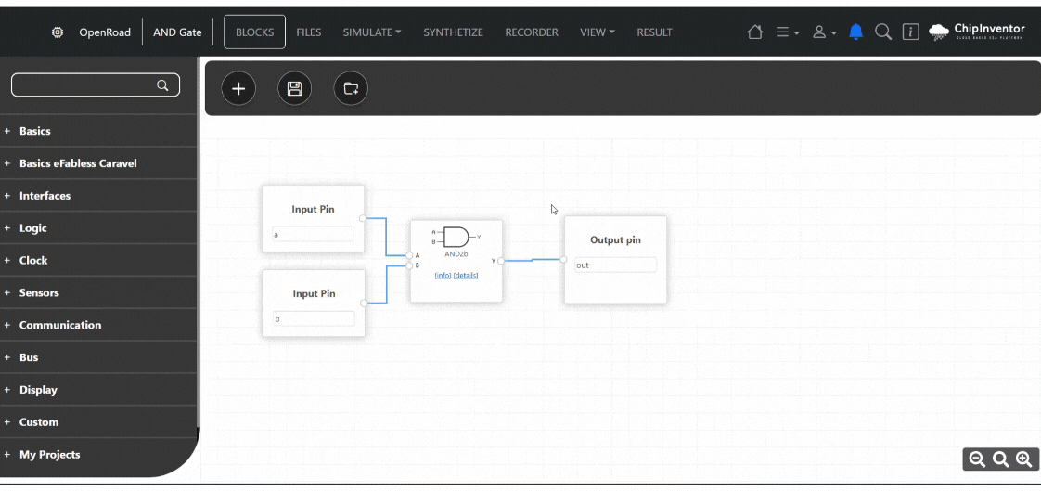The height and width of the screenshot is (491, 1041).
Task: Select the Input Pin 'a' block title
Action: [313, 209]
